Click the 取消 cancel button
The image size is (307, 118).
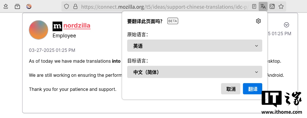[231, 89]
